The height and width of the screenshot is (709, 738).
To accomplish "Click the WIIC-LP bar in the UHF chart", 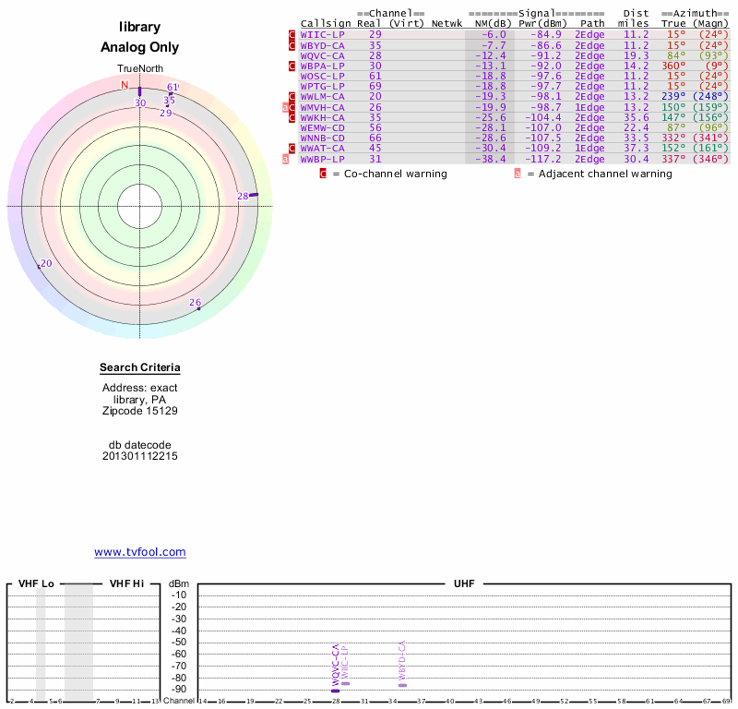I will [345, 682].
